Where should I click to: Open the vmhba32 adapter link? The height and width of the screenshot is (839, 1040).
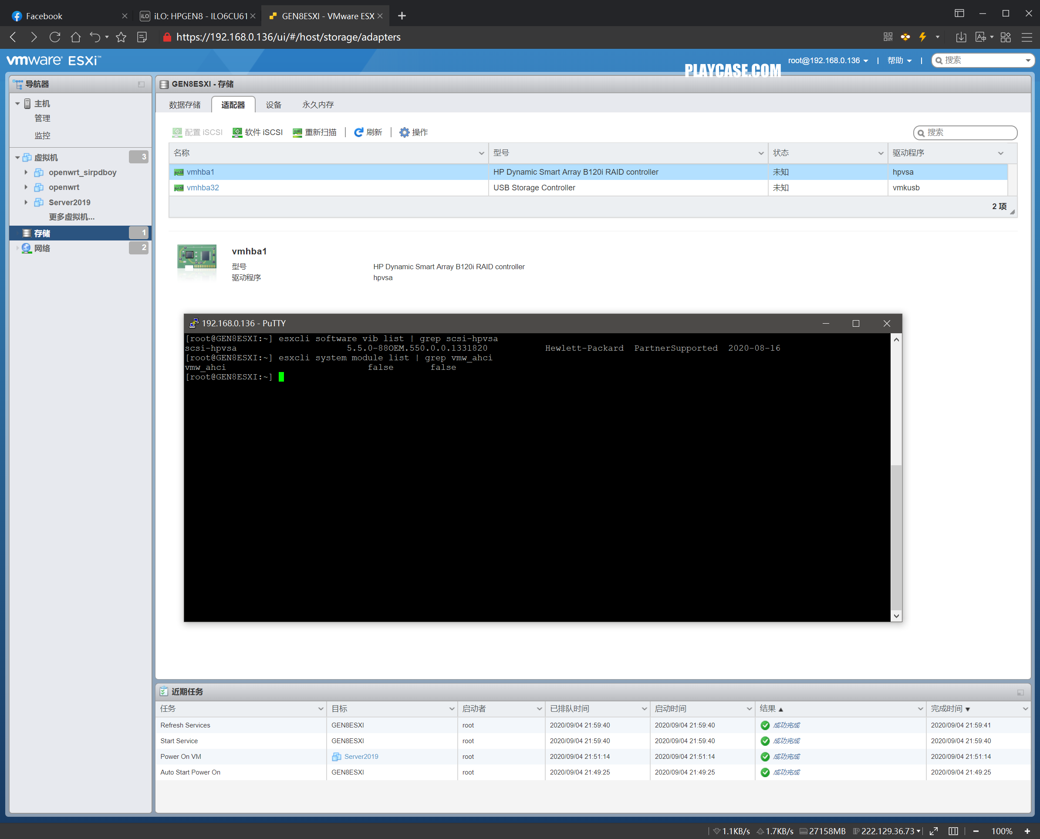click(x=203, y=187)
